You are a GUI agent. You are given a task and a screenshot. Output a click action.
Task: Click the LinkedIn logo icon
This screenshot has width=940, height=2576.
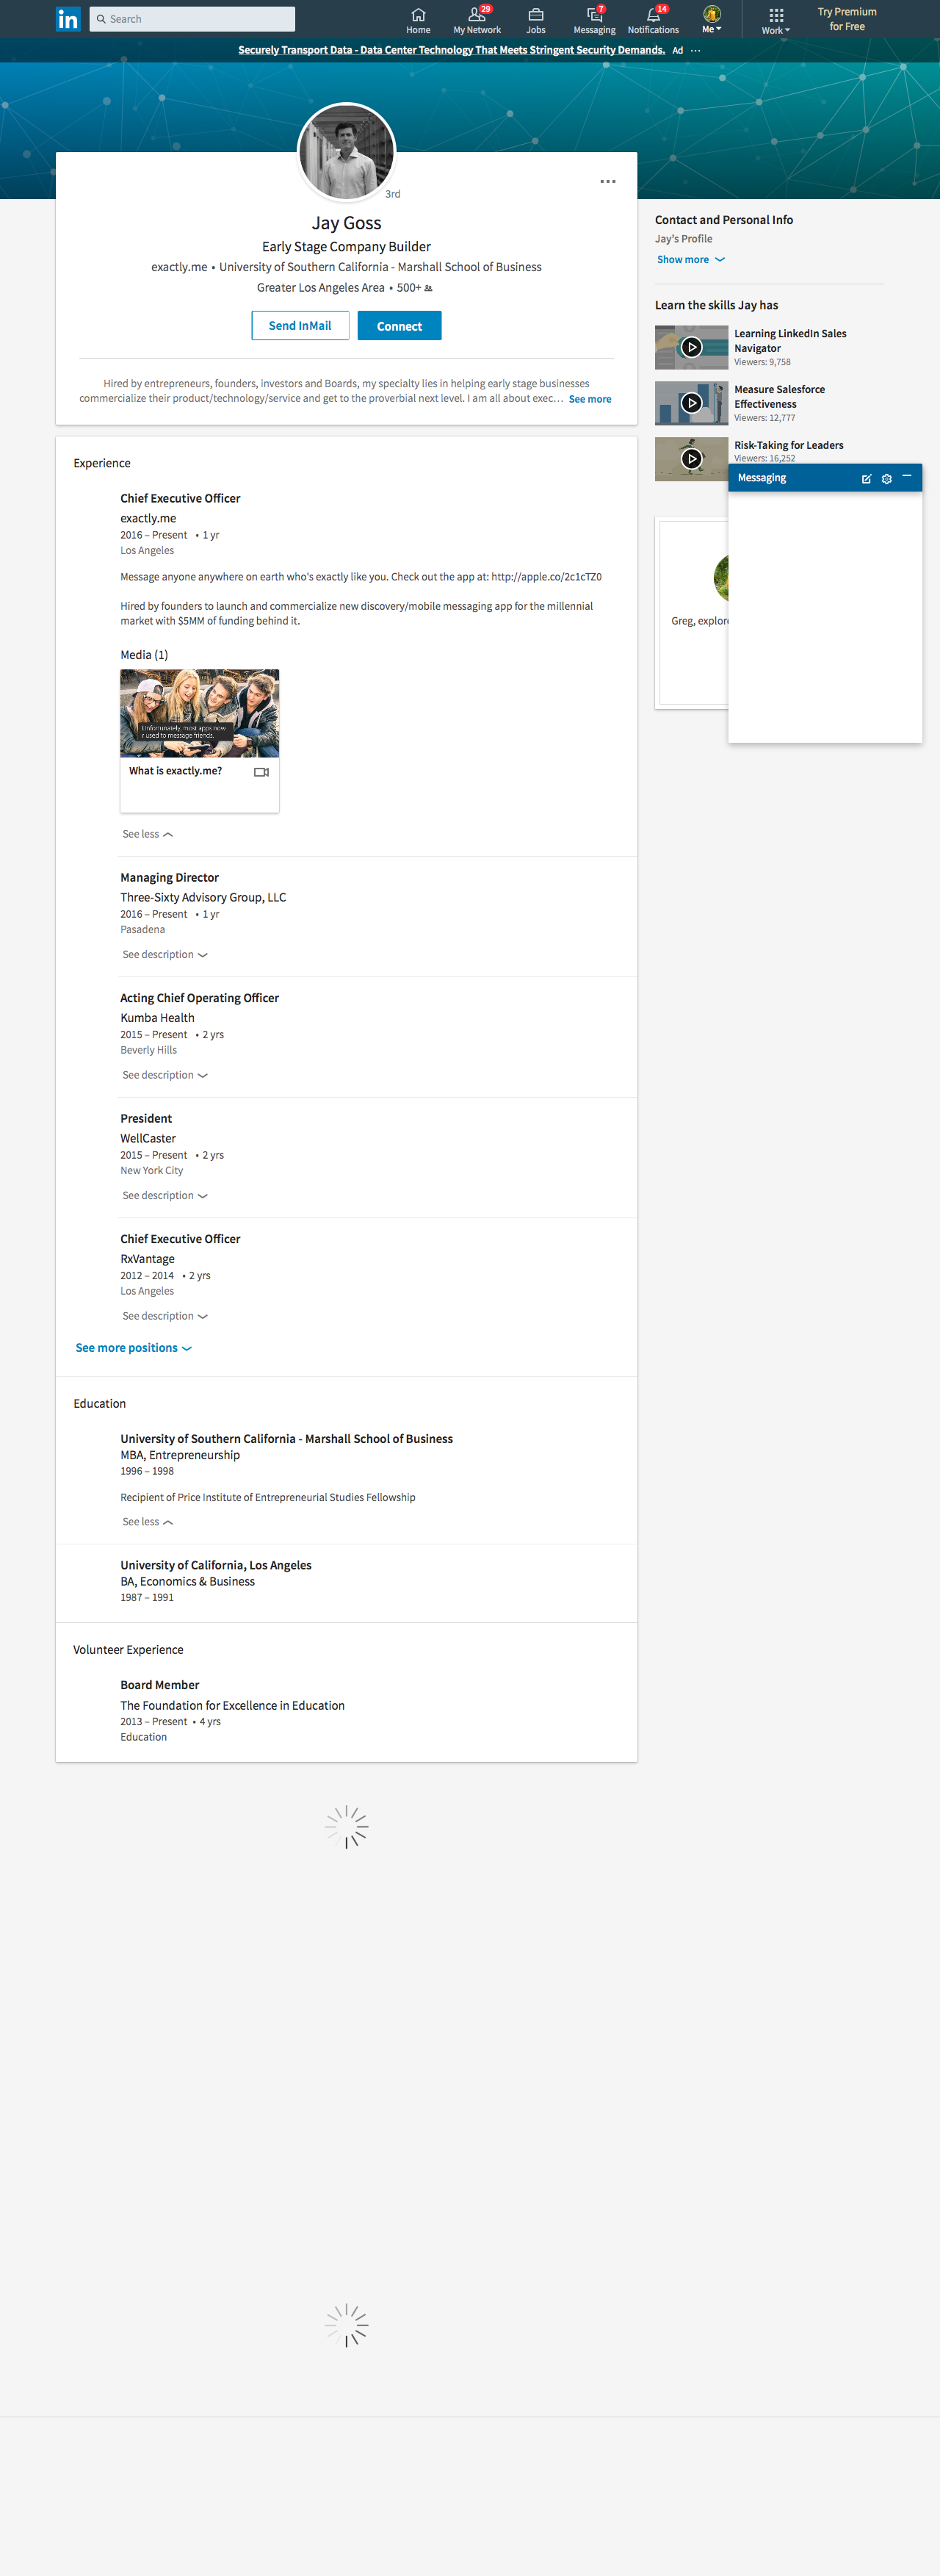point(68,19)
